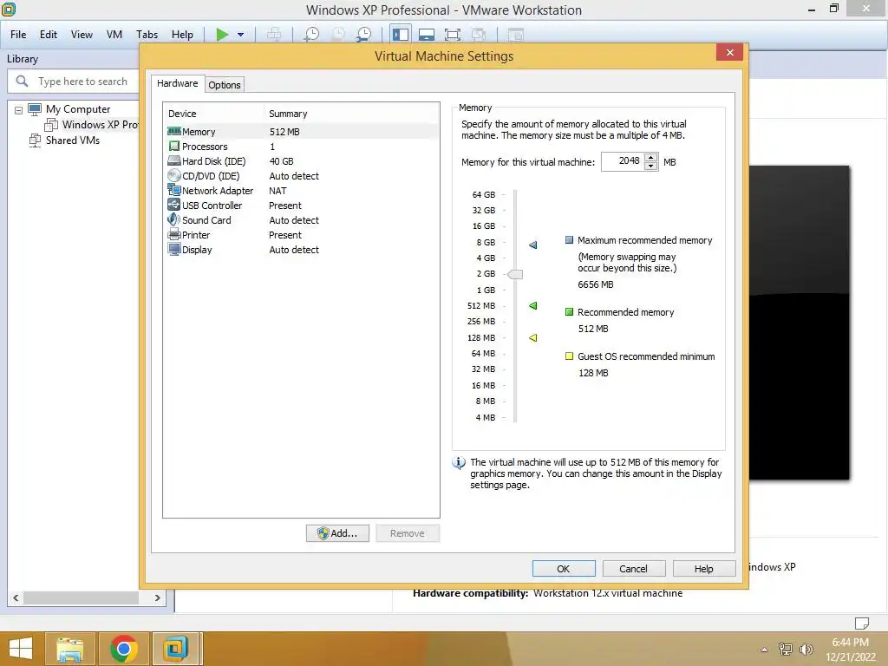Image resolution: width=888 pixels, height=666 pixels.
Task: Click the network tray icon
Action: (x=786, y=649)
